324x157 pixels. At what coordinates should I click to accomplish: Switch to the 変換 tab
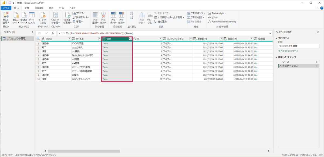[27, 8]
